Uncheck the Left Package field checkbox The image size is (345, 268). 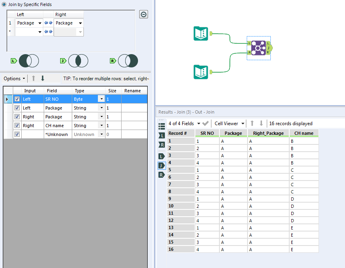(17, 108)
